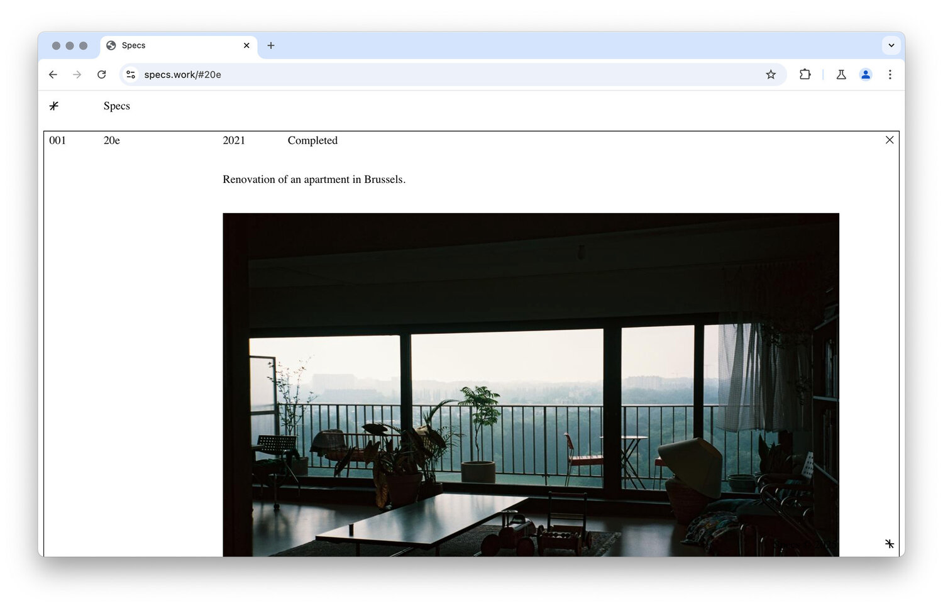Open the browser profile avatar icon

[866, 74]
